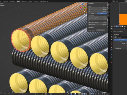
Task: Open the Mesh menu in viewport header
Action: (12, 94)
